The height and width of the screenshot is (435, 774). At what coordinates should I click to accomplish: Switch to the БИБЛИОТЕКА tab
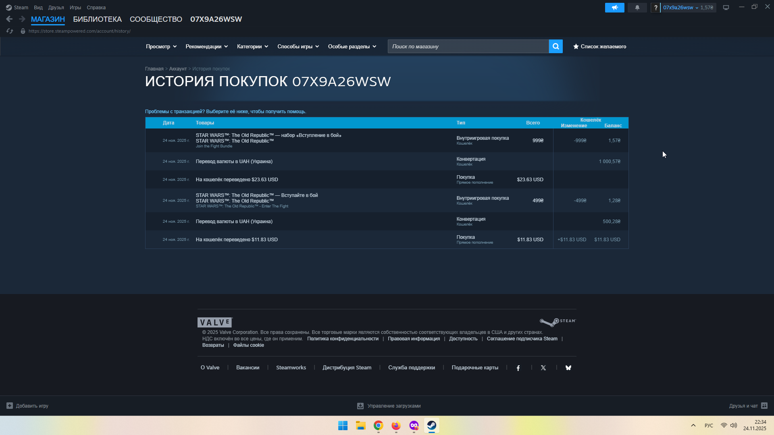[97, 19]
